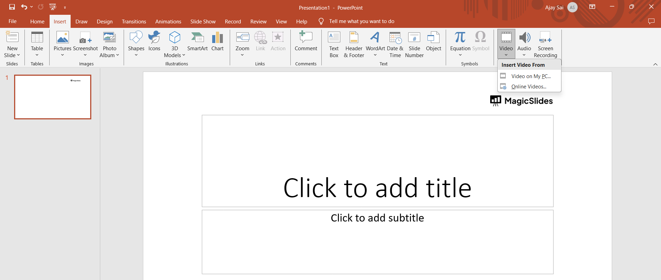661x280 pixels.
Task: Insert an Object
Action: tap(433, 41)
